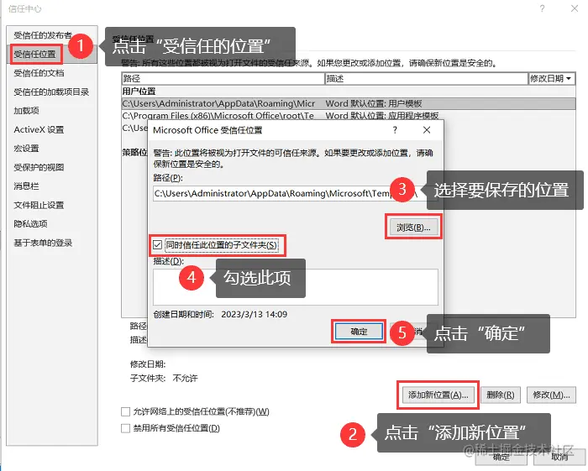Toggle 同时信任此位置的子文件夹 checkbox
Image resolution: width=588 pixels, height=471 pixels.
click(x=158, y=245)
